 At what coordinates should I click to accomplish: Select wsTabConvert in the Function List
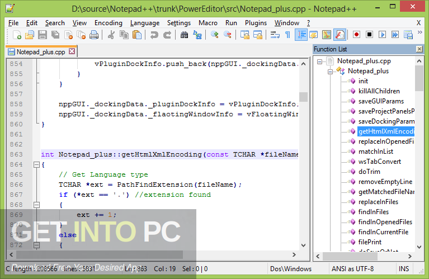(x=379, y=162)
